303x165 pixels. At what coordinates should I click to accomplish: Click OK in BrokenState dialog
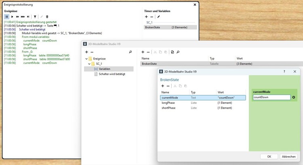(269, 157)
